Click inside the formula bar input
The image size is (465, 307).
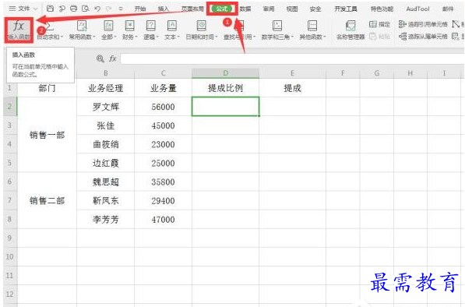pyautogui.click(x=292, y=58)
